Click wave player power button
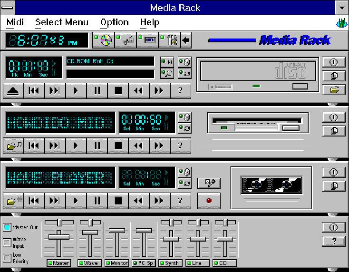The image size is (349, 272). 333,172
